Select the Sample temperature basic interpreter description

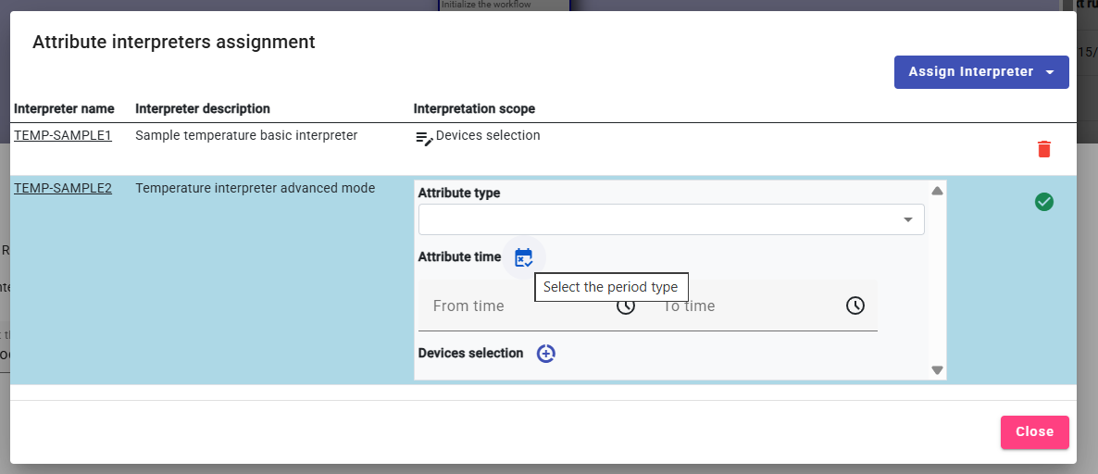point(246,135)
